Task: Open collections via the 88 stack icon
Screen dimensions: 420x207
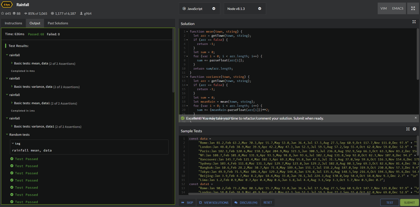Action: click(14, 14)
